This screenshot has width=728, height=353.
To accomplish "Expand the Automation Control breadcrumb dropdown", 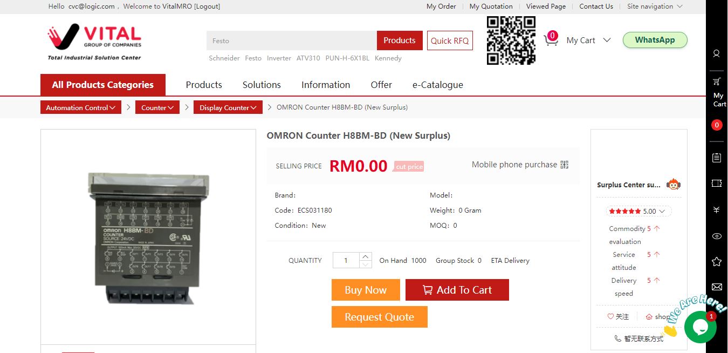I will tap(81, 107).
